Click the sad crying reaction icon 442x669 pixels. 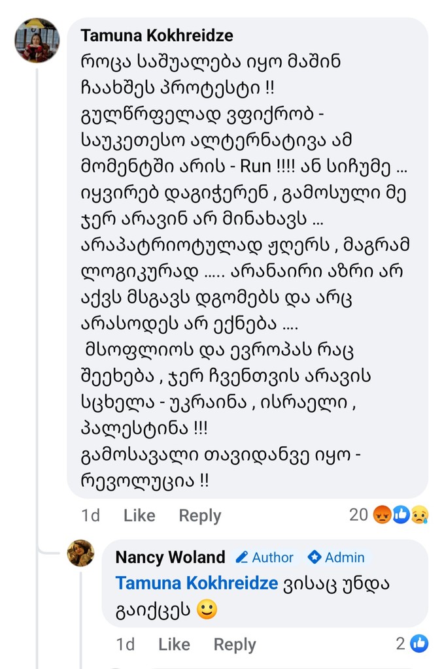click(x=419, y=515)
